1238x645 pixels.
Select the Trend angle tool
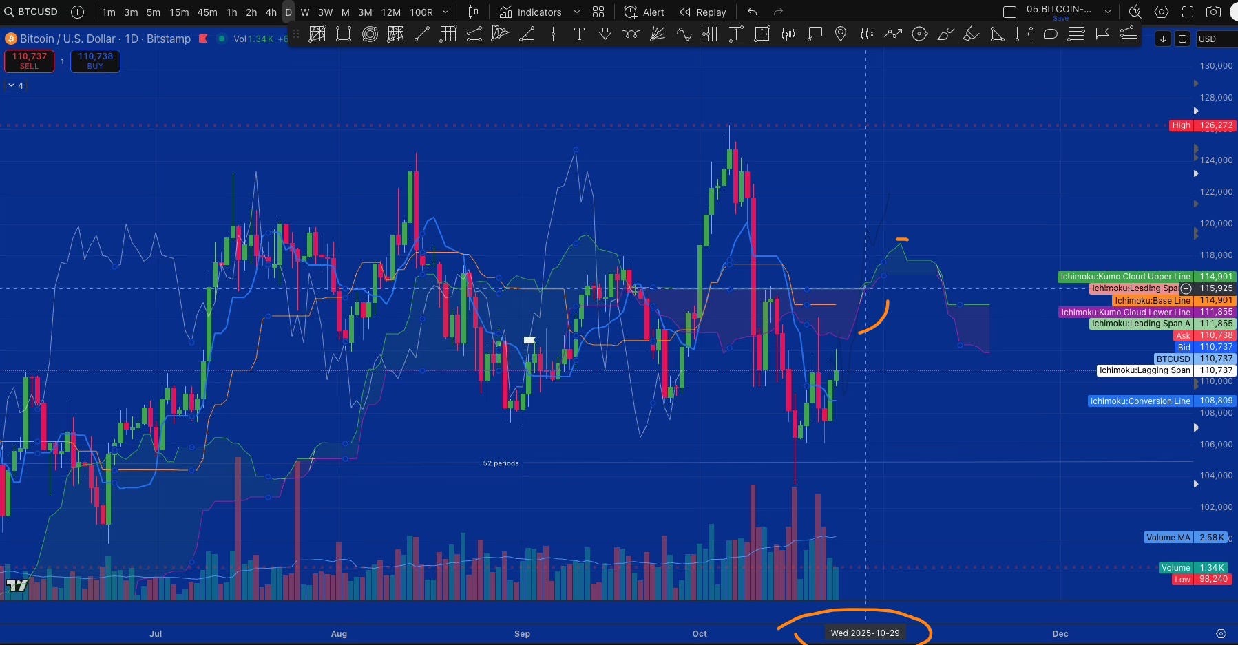tap(527, 34)
